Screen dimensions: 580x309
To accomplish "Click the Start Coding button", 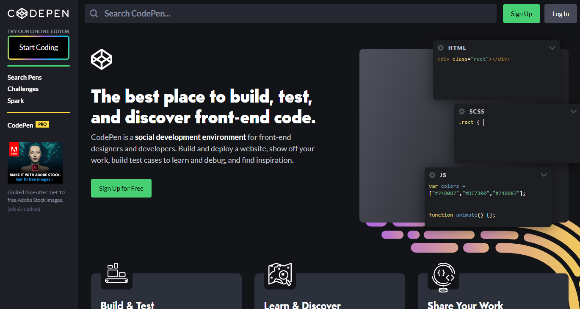I will click(39, 47).
